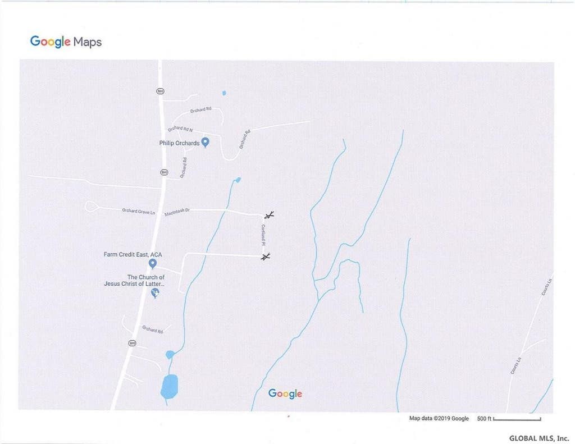
Task: Click the hand-drawn X mark on Macintosh Dr
Action: (269, 215)
